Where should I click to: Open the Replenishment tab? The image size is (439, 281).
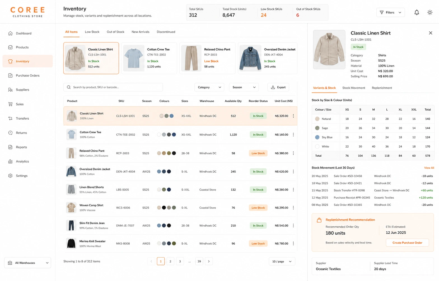click(x=382, y=88)
